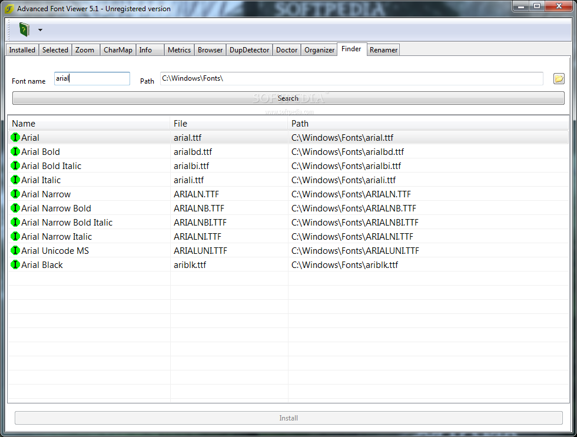This screenshot has height=437, width=577.
Task: Click path C:\Windows\Fonts\arial.ttf
Action: pos(342,138)
